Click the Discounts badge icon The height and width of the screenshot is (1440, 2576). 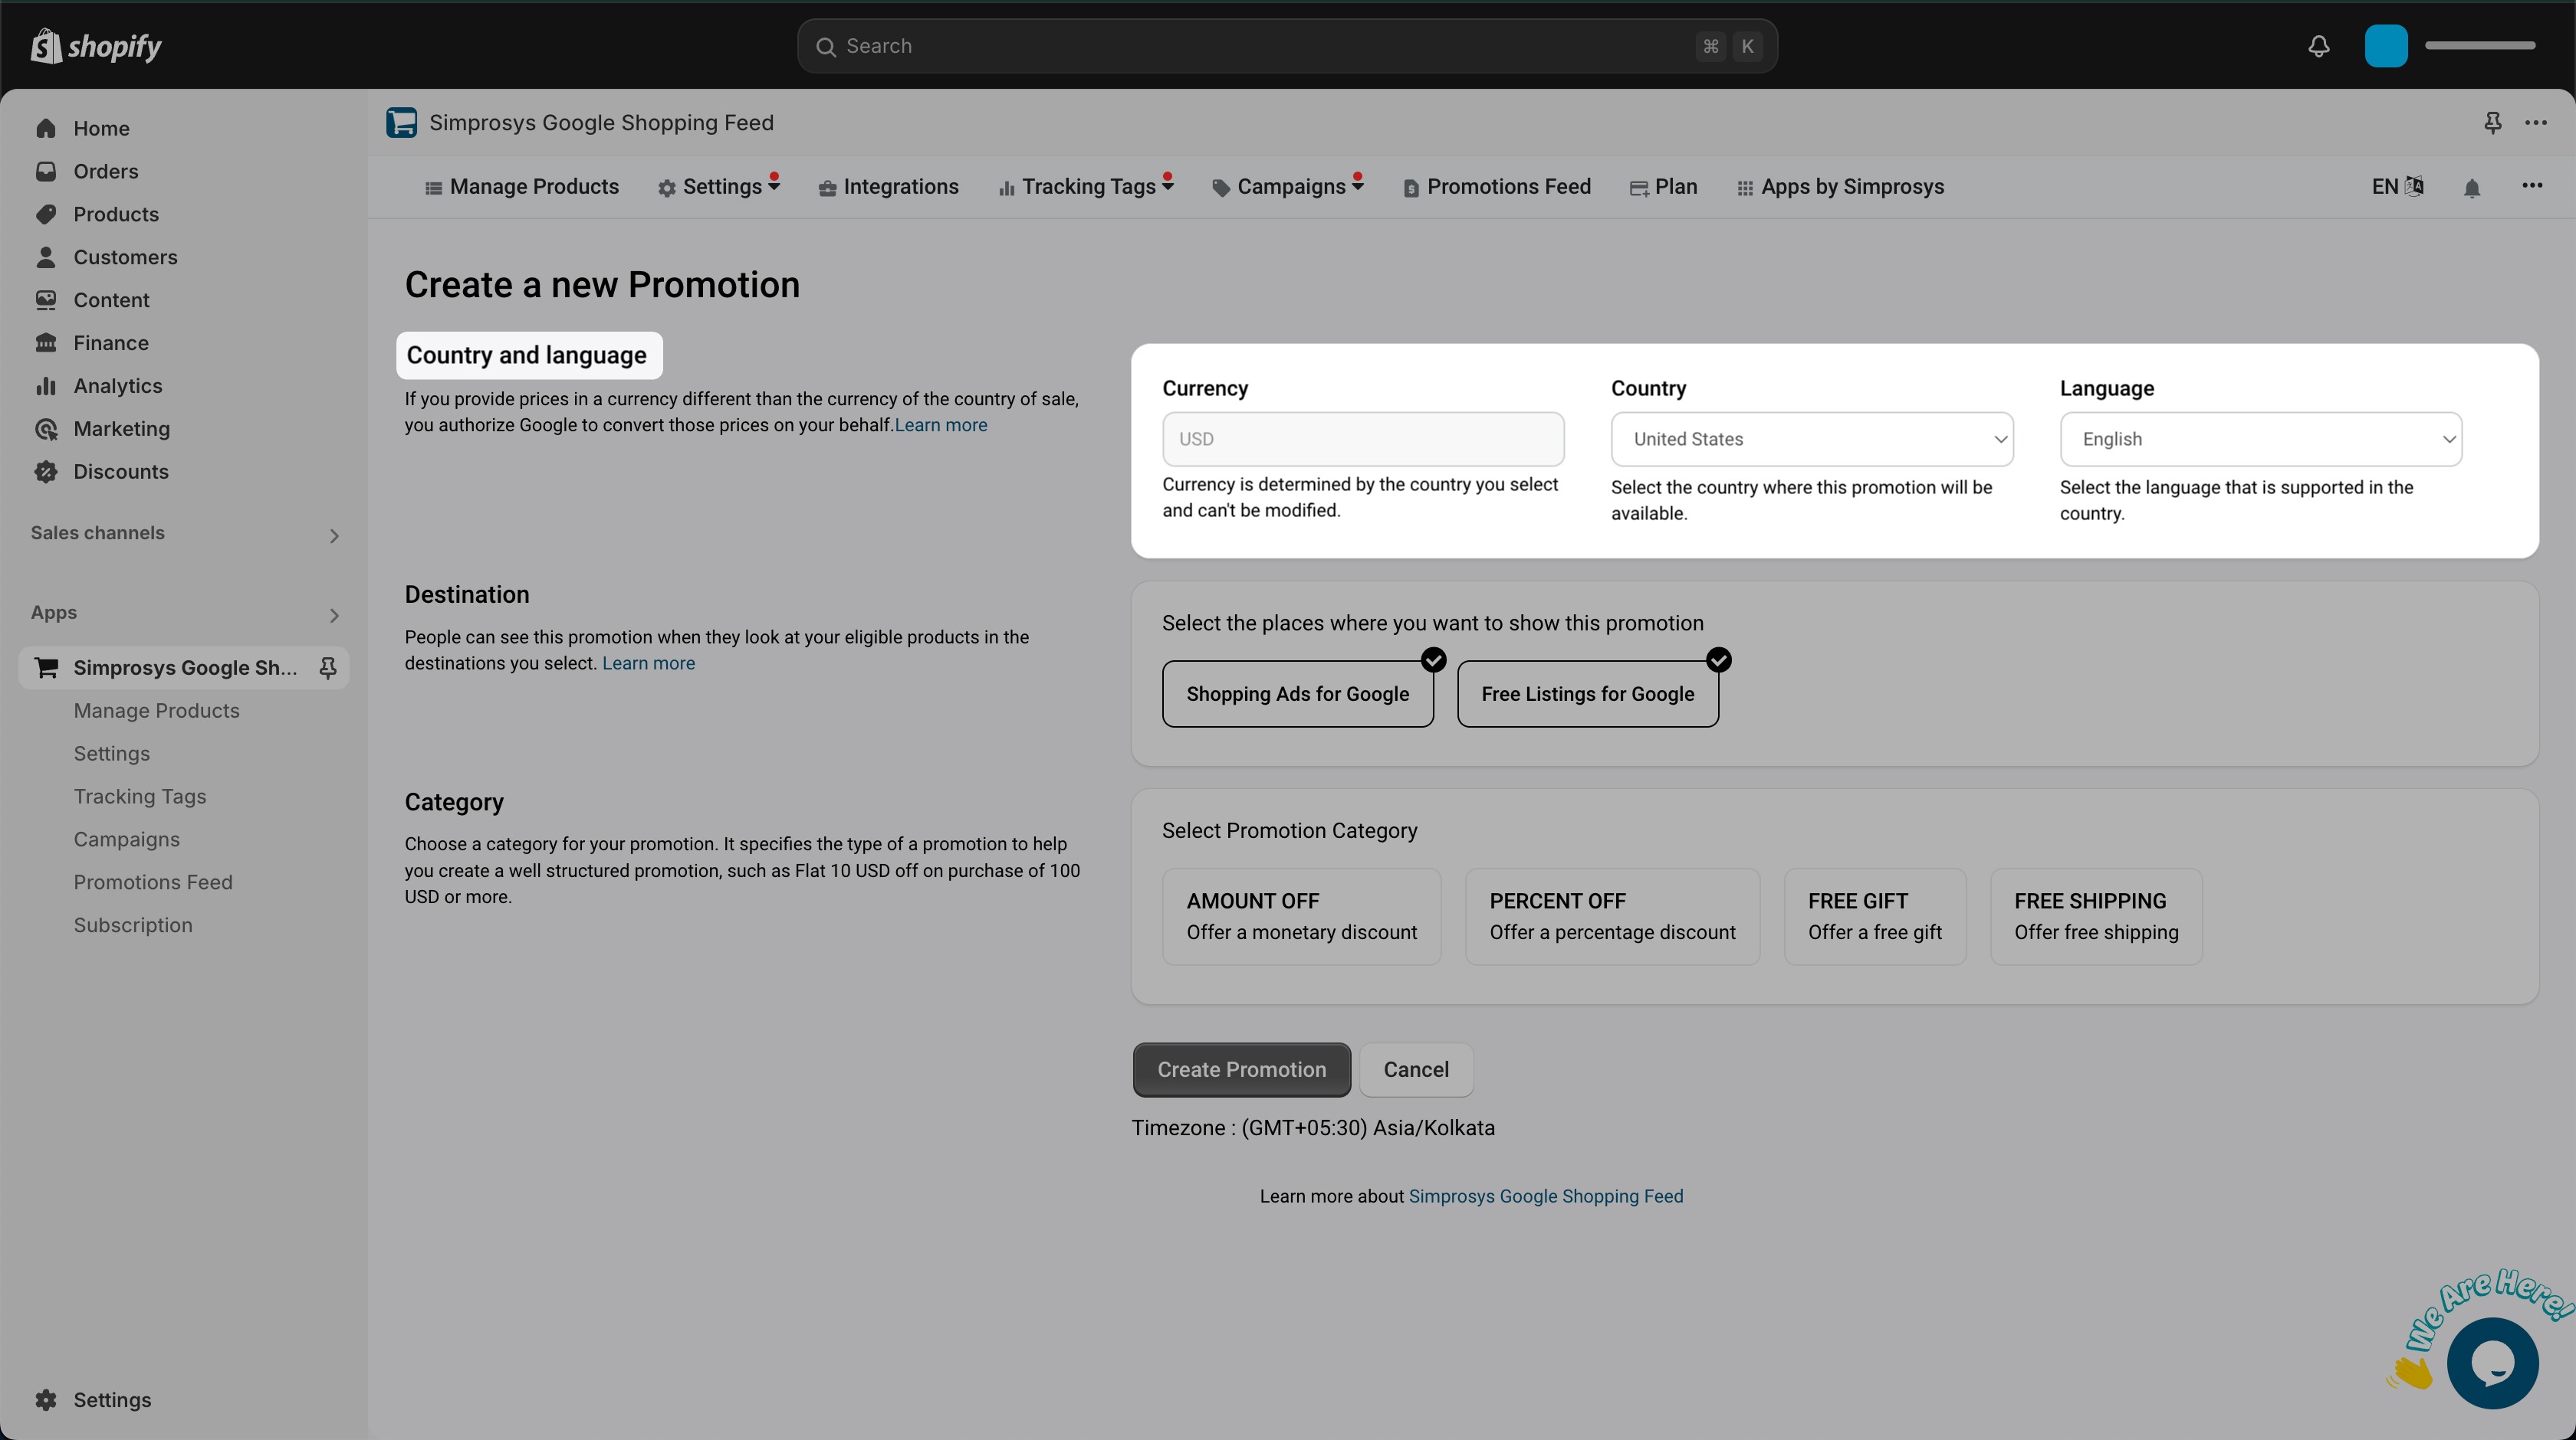(46, 473)
